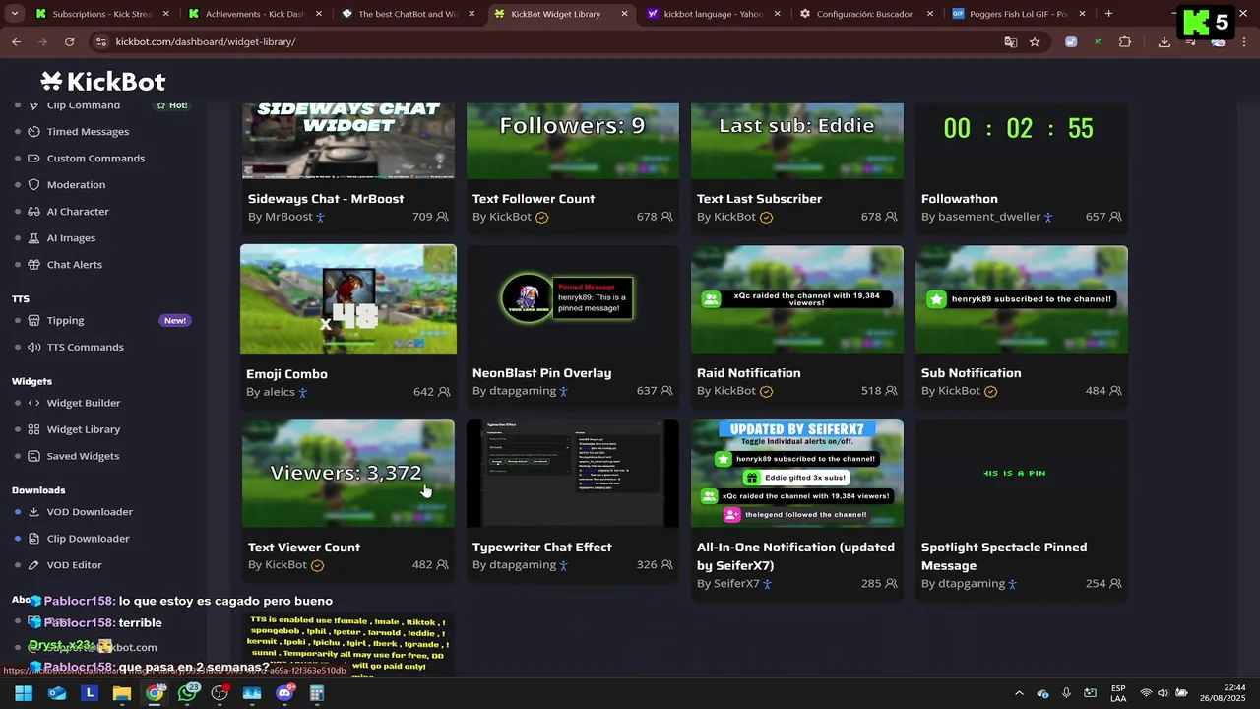Open Raid Notification widget thumbnail
Image resolution: width=1260 pixels, height=709 pixels.
point(797,299)
